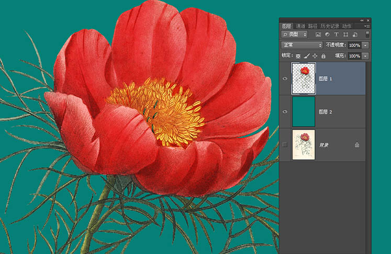Switch to the 历史记录 tab
The height and width of the screenshot is (254, 391).
point(330,26)
